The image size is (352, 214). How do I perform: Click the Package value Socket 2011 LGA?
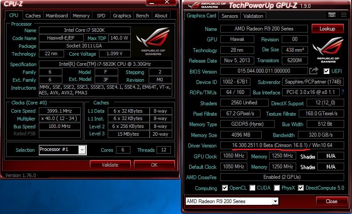coord(85,46)
